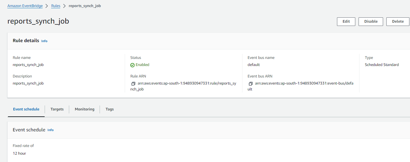
Task: Copy the Rule ARN using its copy icon
Action: pos(133,84)
